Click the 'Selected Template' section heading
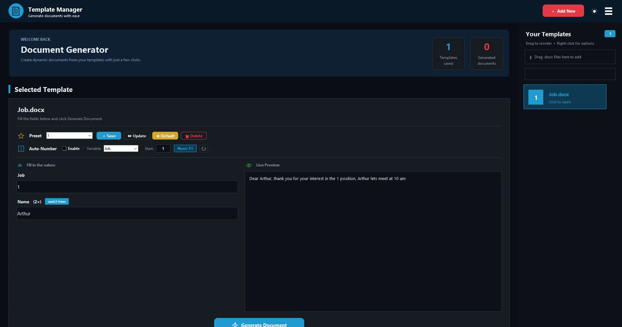 tap(43, 90)
